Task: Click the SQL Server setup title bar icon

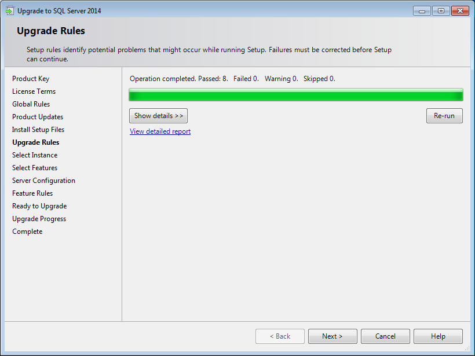Action: pyautogui.click(x=10, y=11)
